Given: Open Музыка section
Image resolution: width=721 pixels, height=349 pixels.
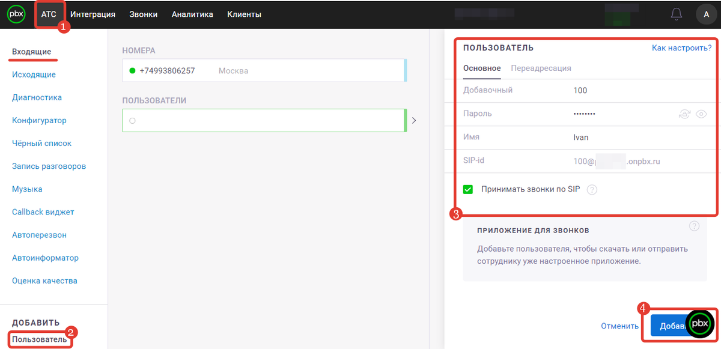Looking at the screenshot, I should click(27, 189).
